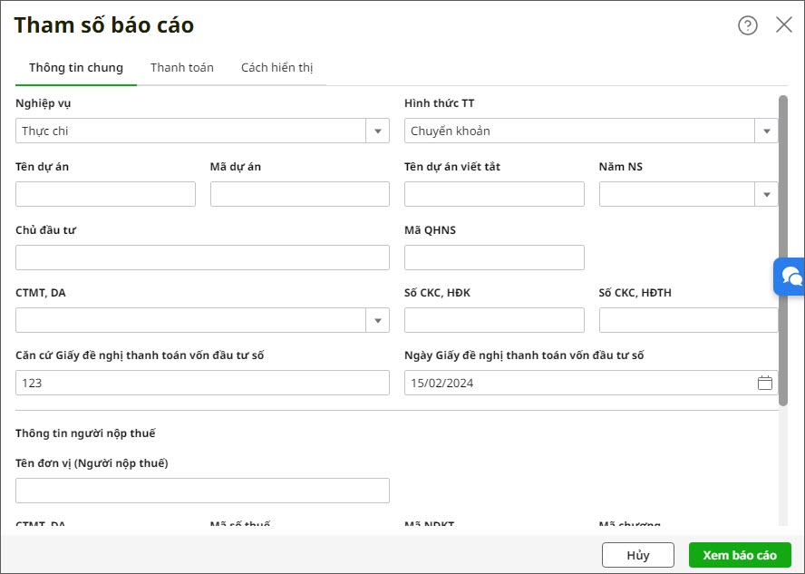Focus the Mã QHNS input field
The height and width of the screenshot is (574, 805).
coord(494,258)
